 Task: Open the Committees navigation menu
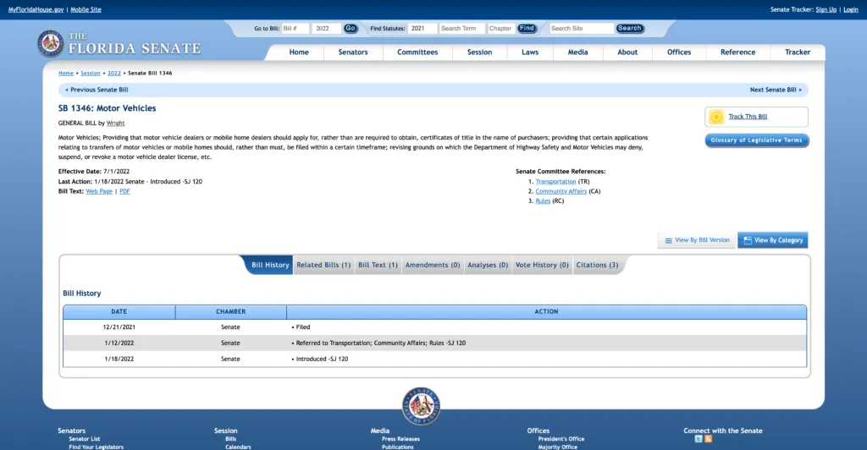tap(417, 52)
